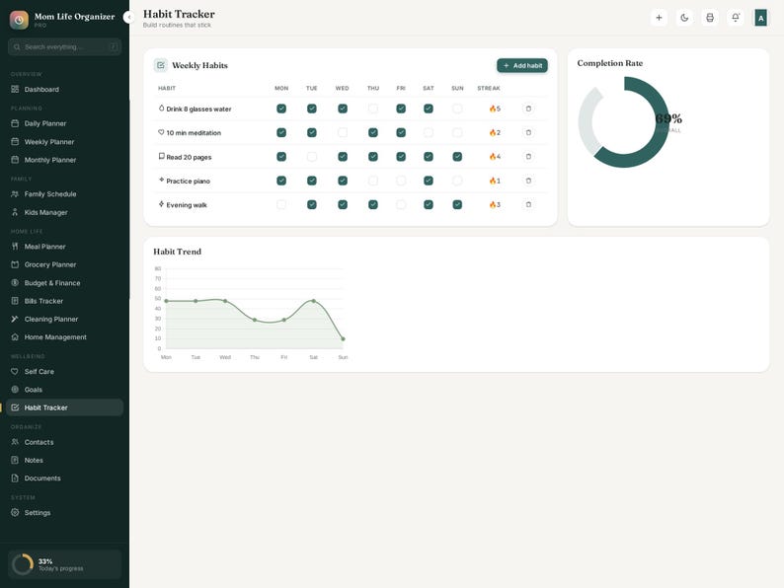This screenshot has height=588, width=784.
Task: Open Contacts in sidebar
Action: pyautogui.click(x=64, y=442)
